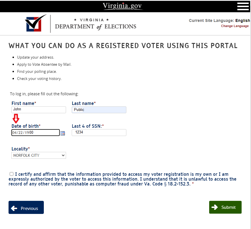Screen dimensions: 251x229
Task: Click the Last 4 of SSN field
Action: click(99, 133)
